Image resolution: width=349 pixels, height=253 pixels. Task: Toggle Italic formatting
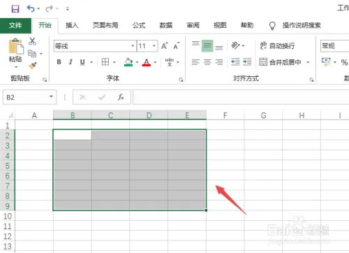click(x=70, y=62)
